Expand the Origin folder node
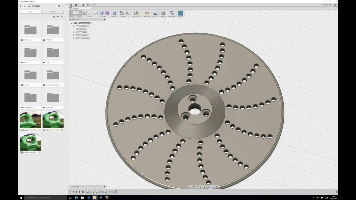The width and height of the screenshot is (356, 200). (74, 32)
